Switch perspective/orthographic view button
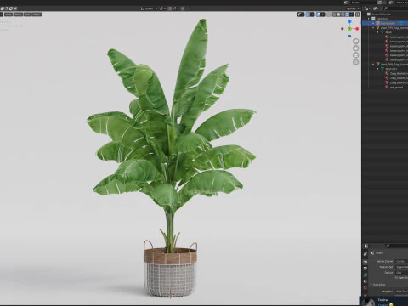408x306 pixels. (356, 62)
